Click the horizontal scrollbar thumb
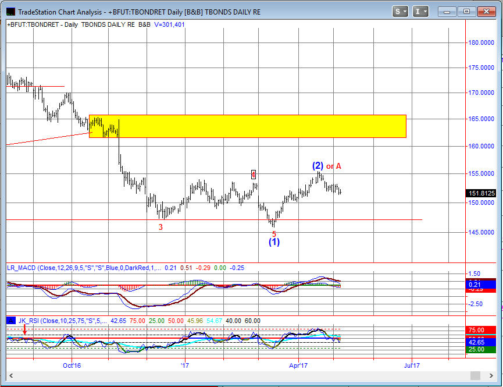503x387 pixels. pos(475,375)
